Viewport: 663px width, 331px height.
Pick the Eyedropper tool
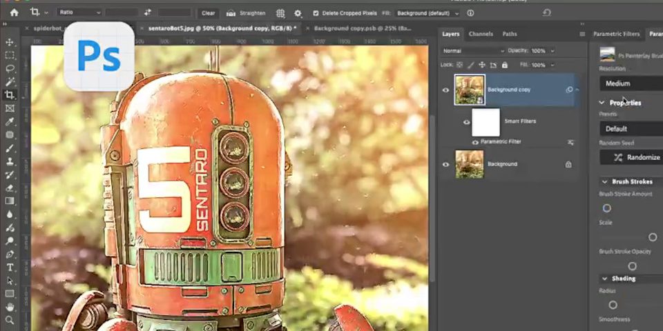(x=10, y=121)
